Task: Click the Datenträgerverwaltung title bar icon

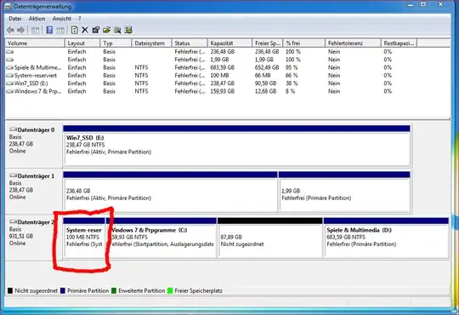Action: pos(8,7)
